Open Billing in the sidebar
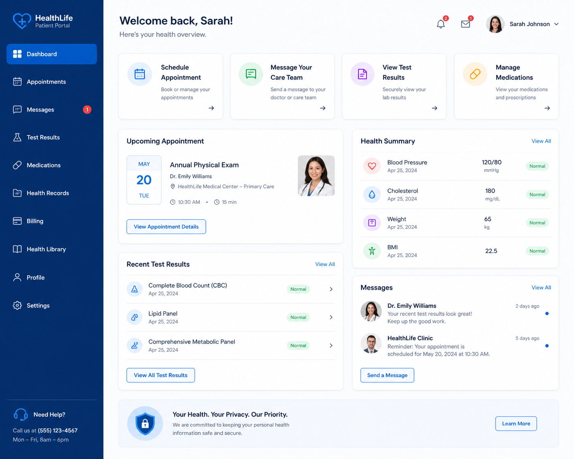Screen dimensions: 574x459 pyautogui.click(x=52, y=221)
